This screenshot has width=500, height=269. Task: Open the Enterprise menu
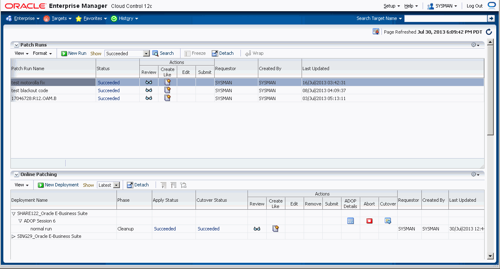23,18
